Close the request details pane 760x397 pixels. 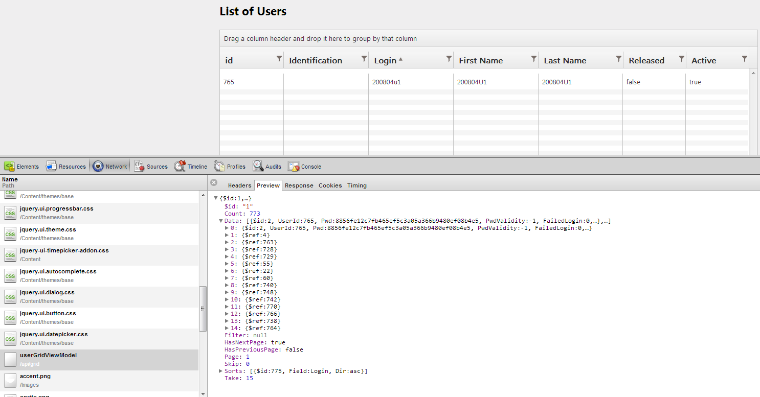tap(214, 182)
